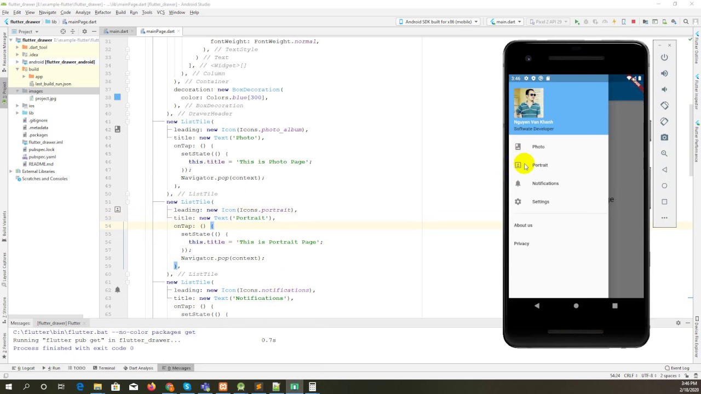The width and height of the screenshot is (701, 394).
Task: Click the Flutter hot reload lightning icon
Action: (x=614, y=22)
